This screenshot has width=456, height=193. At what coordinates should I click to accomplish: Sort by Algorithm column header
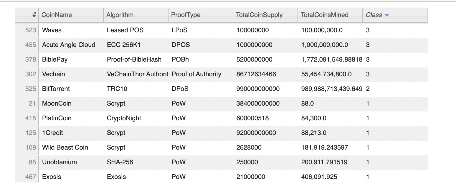click(x=136, y=15)
